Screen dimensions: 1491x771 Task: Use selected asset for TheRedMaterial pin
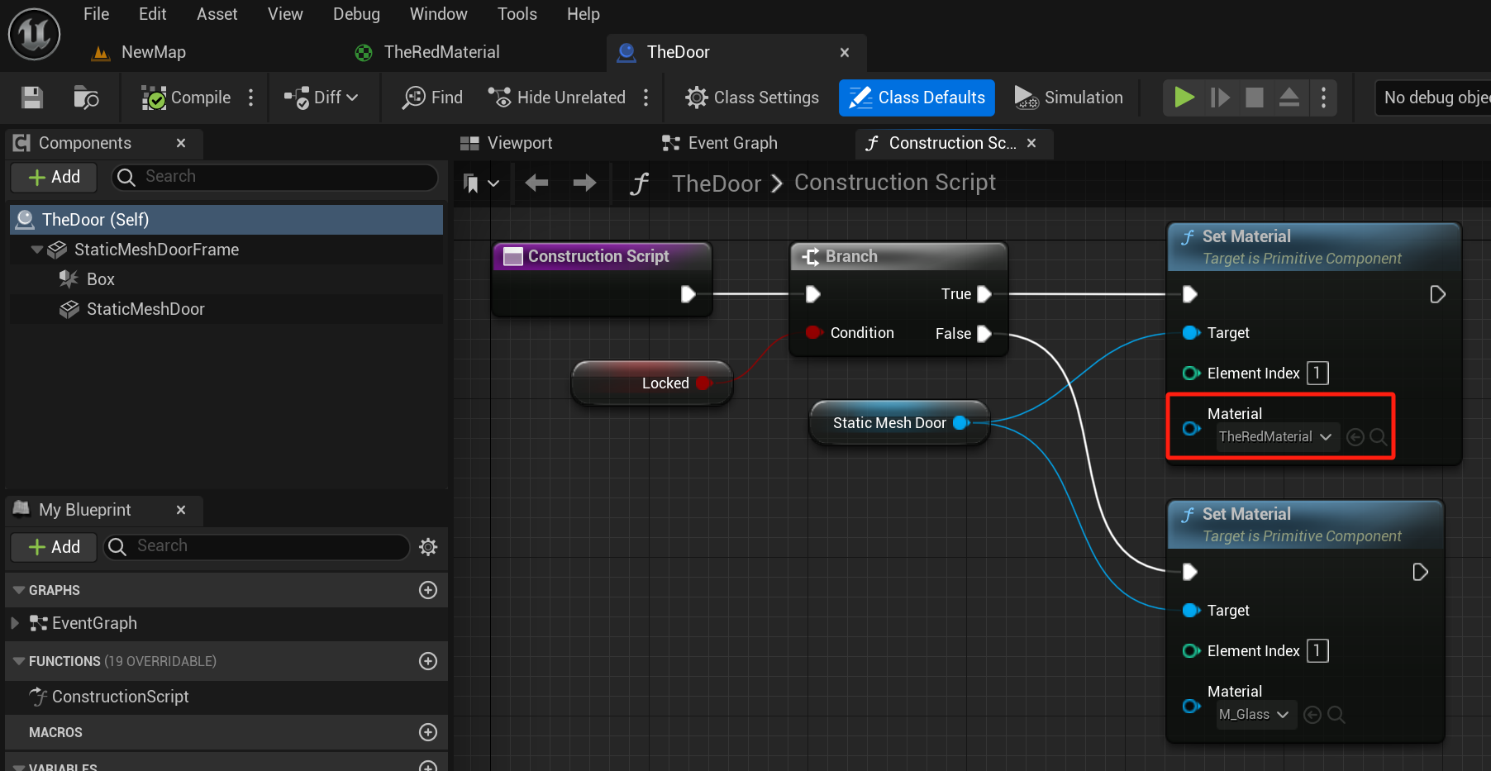(x=1355, y=437)
